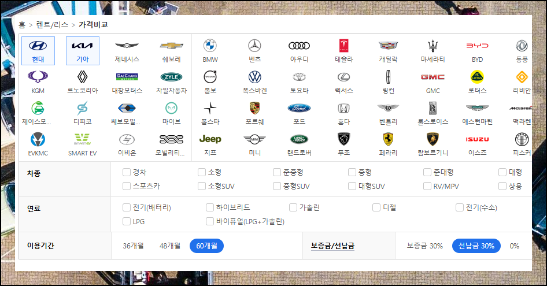The height and width of the screenshot is (286, 547).
Task: Select the 60개월 period pill
Action: click(x=206, y=246)
